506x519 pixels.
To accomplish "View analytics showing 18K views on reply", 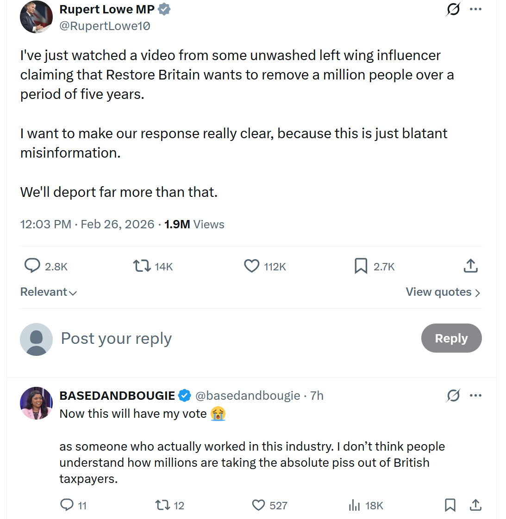I will [x=355, y=505].
